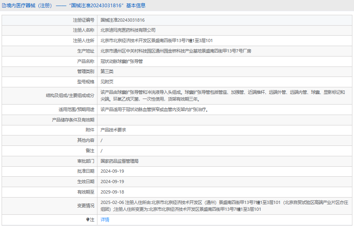
Task: Click the bulb icon beside the 注 label
Action: tap(88, 220)
